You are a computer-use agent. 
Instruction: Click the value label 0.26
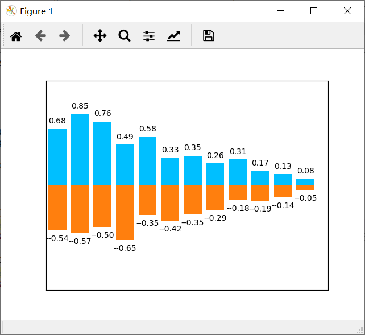tap(215, 155)
